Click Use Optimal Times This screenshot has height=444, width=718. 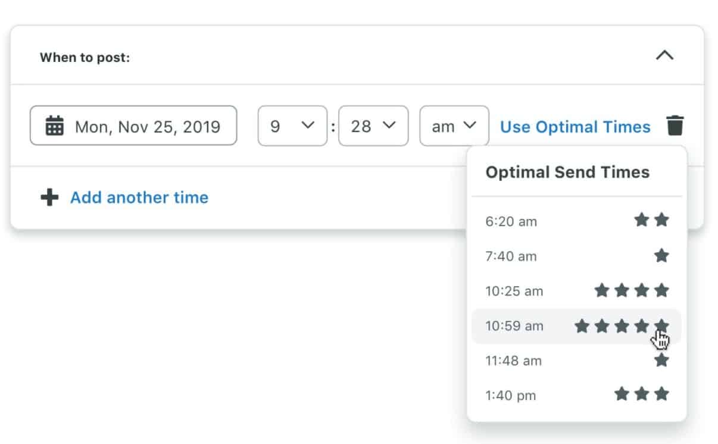click(x=574, y=126)
